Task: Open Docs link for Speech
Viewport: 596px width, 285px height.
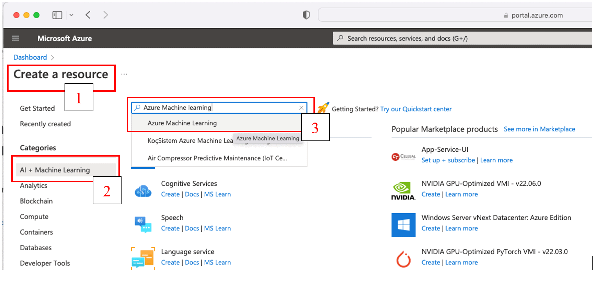Action: (x=192, y=228)
